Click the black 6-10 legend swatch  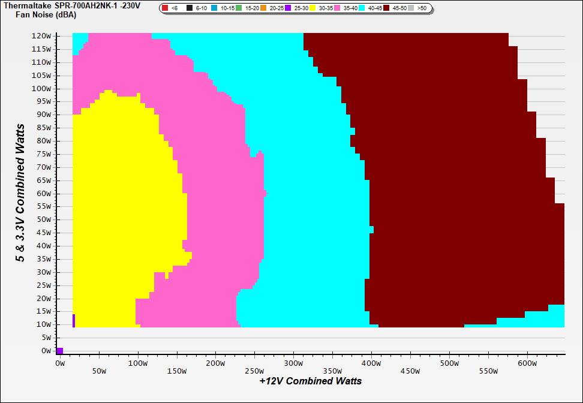pyautogui.click(x=190, y=8)
